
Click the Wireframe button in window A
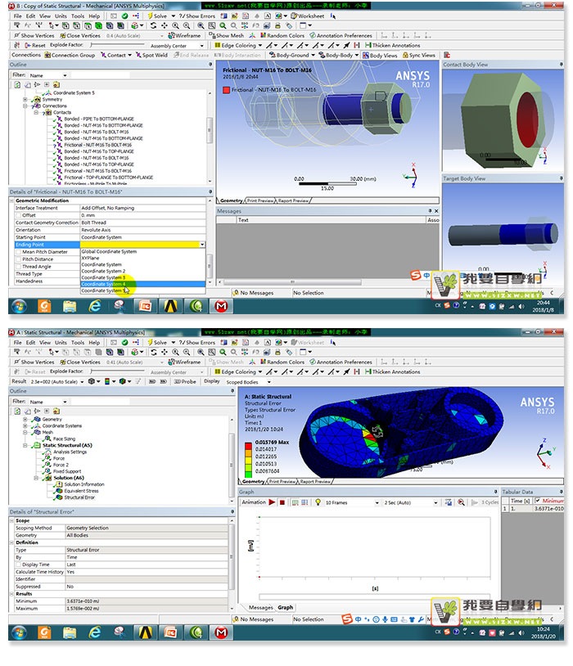(184, 362)
